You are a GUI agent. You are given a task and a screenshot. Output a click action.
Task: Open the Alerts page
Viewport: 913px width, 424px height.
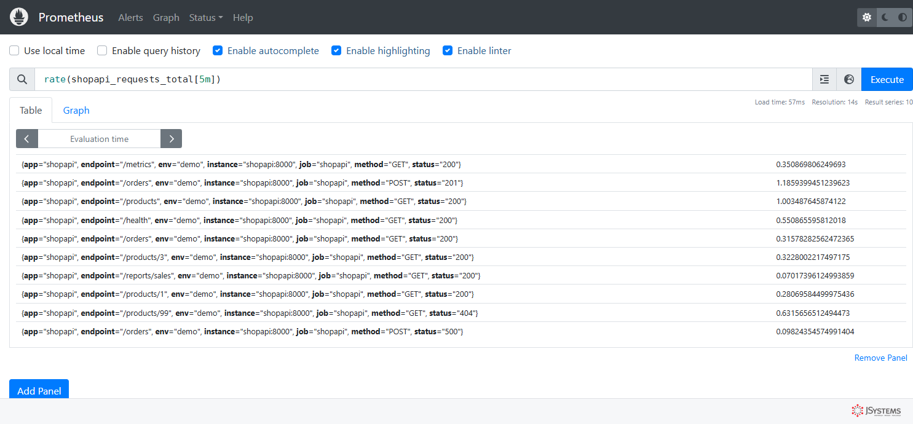(130, 17)
